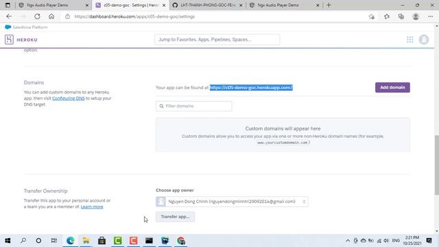The width and height of the screenshot is (439, 247).
Task: Click the Transfer app button
Action: coord(176,217)
